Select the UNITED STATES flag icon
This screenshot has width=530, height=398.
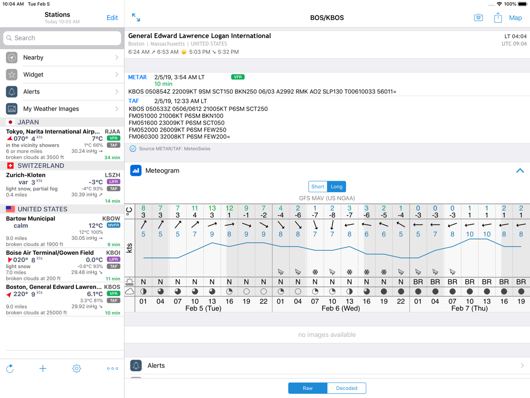(11, 209)
